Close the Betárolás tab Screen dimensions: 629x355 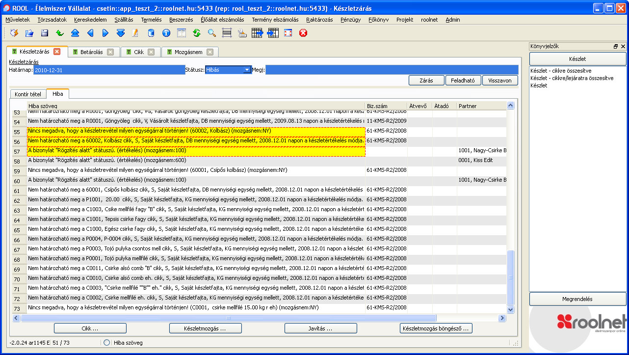tap(110, 52)
